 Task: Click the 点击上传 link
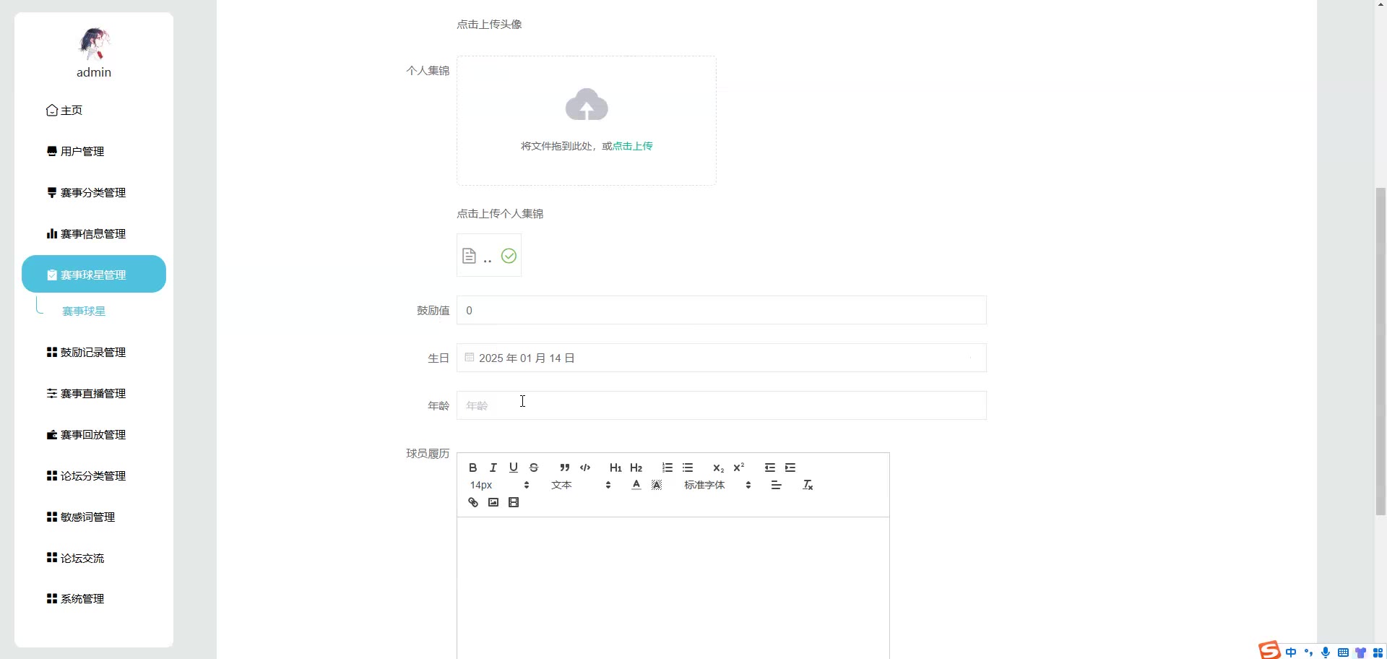633,146
